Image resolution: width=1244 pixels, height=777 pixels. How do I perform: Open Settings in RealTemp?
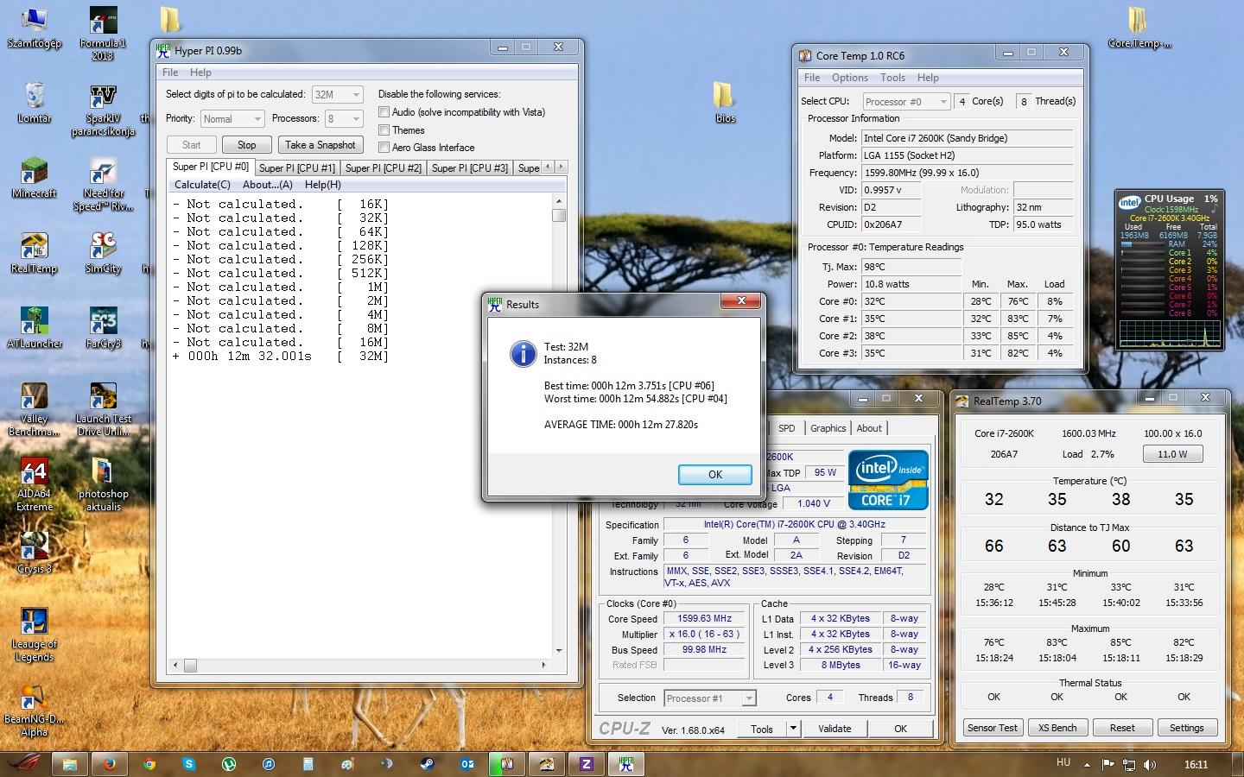pyautogui.click(x=1187, y=728)
